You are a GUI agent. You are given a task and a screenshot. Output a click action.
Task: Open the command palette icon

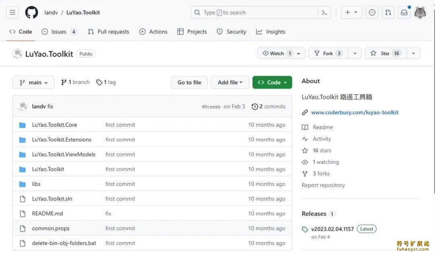tap(324, 12)
